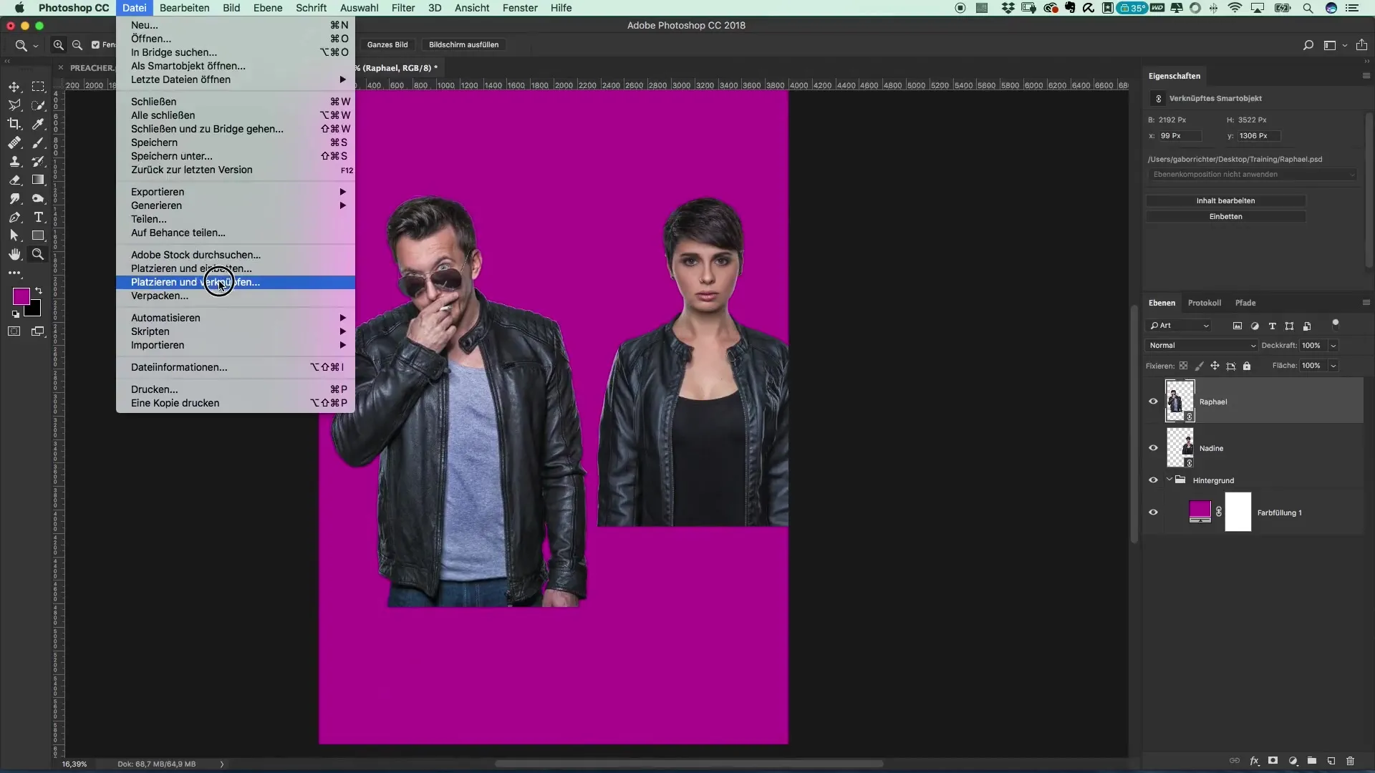1375x773 pixels.
Task: Click the Einbetten button
Action: [x=1225, y=217]
